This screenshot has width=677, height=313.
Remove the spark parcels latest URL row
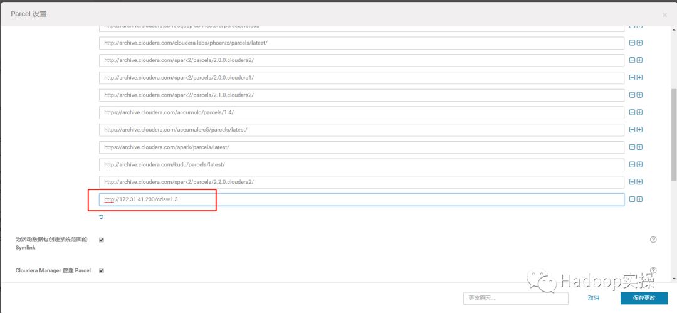click(632, 147)
